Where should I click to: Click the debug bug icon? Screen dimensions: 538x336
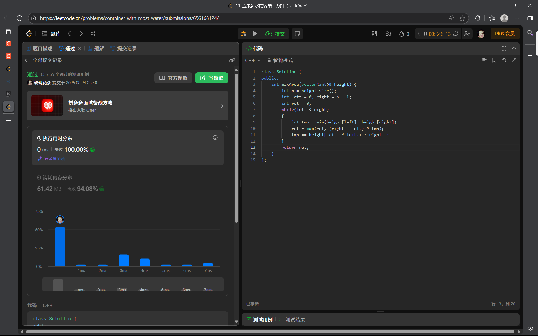coord(244,34)
